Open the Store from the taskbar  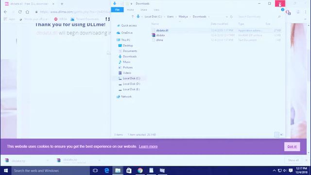[x=129, y=171]
